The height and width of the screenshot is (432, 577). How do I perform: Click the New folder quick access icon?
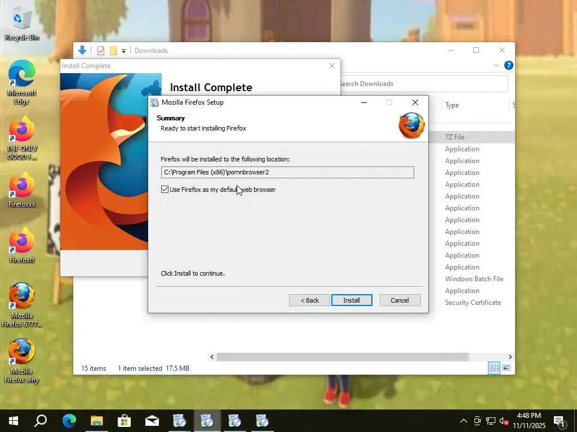113,51
